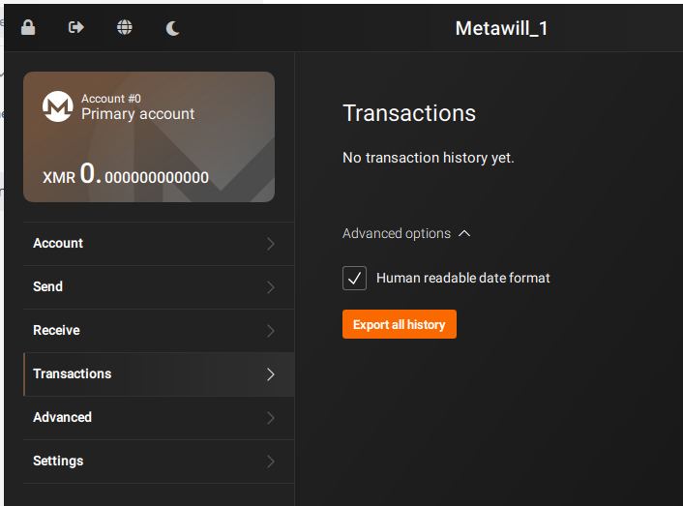Click the Receive row chevron arrow
This screenshot has height=506, width=683.
tap(270, 331)
